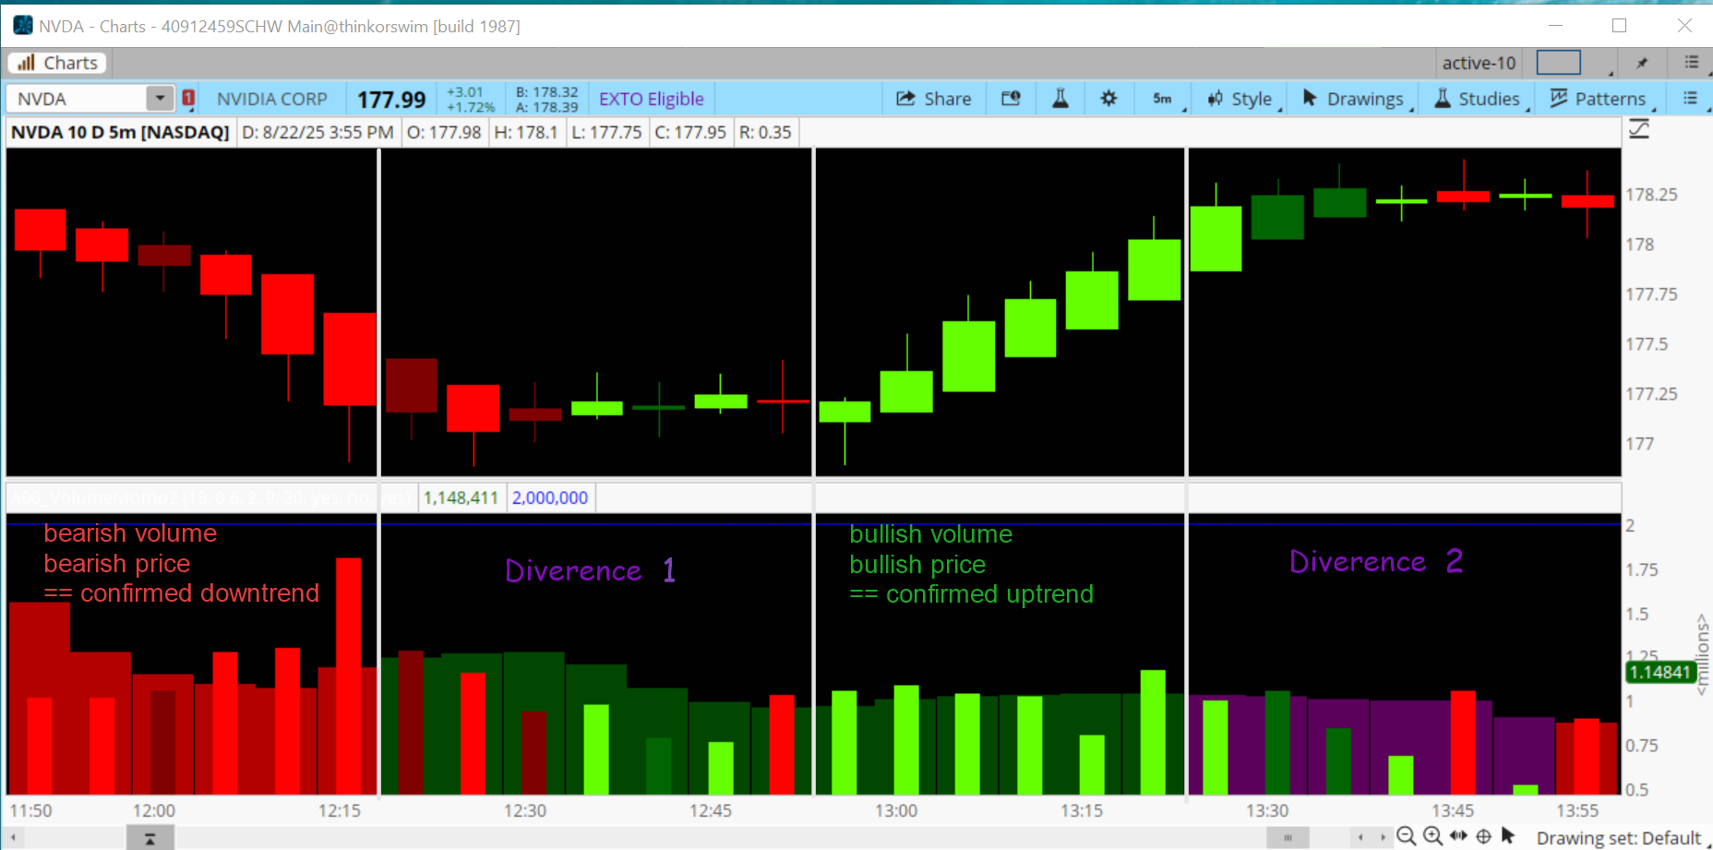The image size is (1713, 850).
Task: Click the NVDA symbol input field
Action: click(x=78, y=99)
